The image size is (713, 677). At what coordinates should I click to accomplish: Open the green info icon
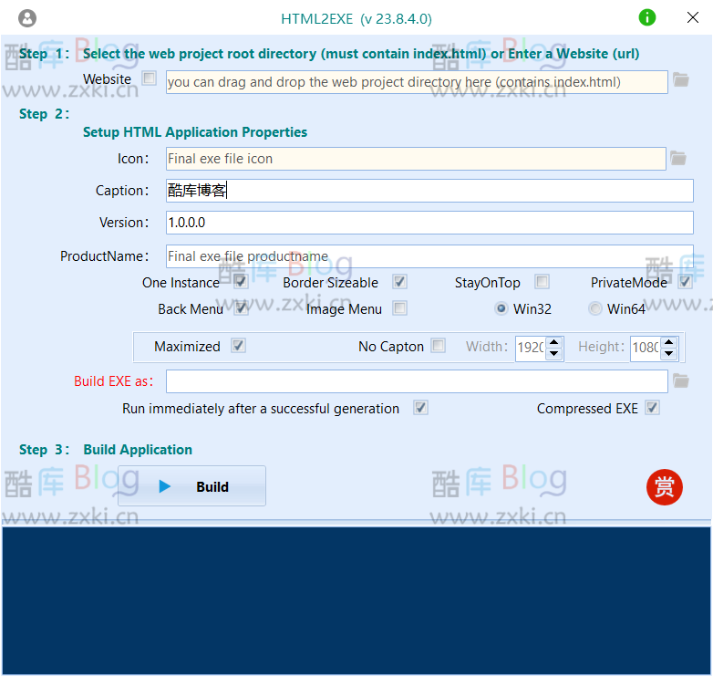tap(647, 17)
